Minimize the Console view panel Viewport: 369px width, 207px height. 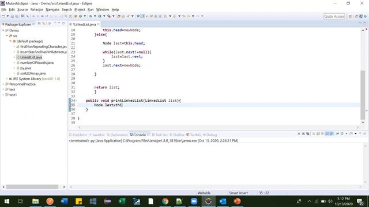pos(360,133)
